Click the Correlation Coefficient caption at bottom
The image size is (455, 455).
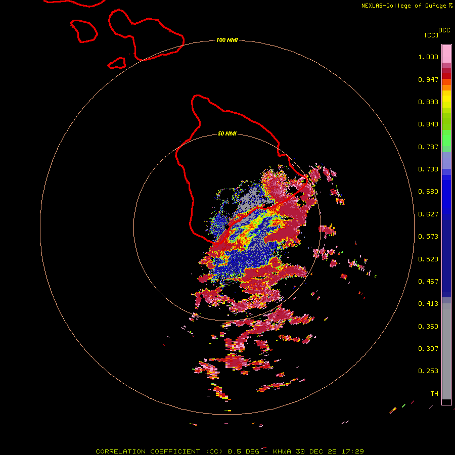(x=230, y=451)
